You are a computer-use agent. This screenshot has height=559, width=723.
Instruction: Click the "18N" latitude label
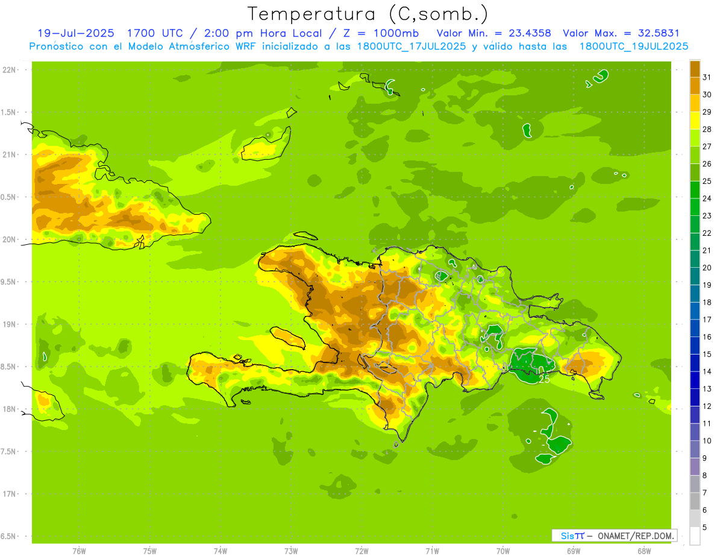(10, 409)
